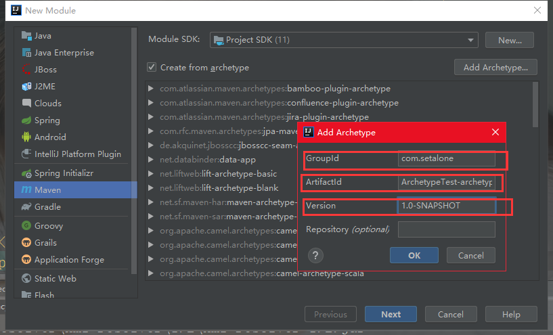Image resolution: width=553 pixels, height=335 pixels.
Task: Select the Maven m icon
Action: point(26,189)
